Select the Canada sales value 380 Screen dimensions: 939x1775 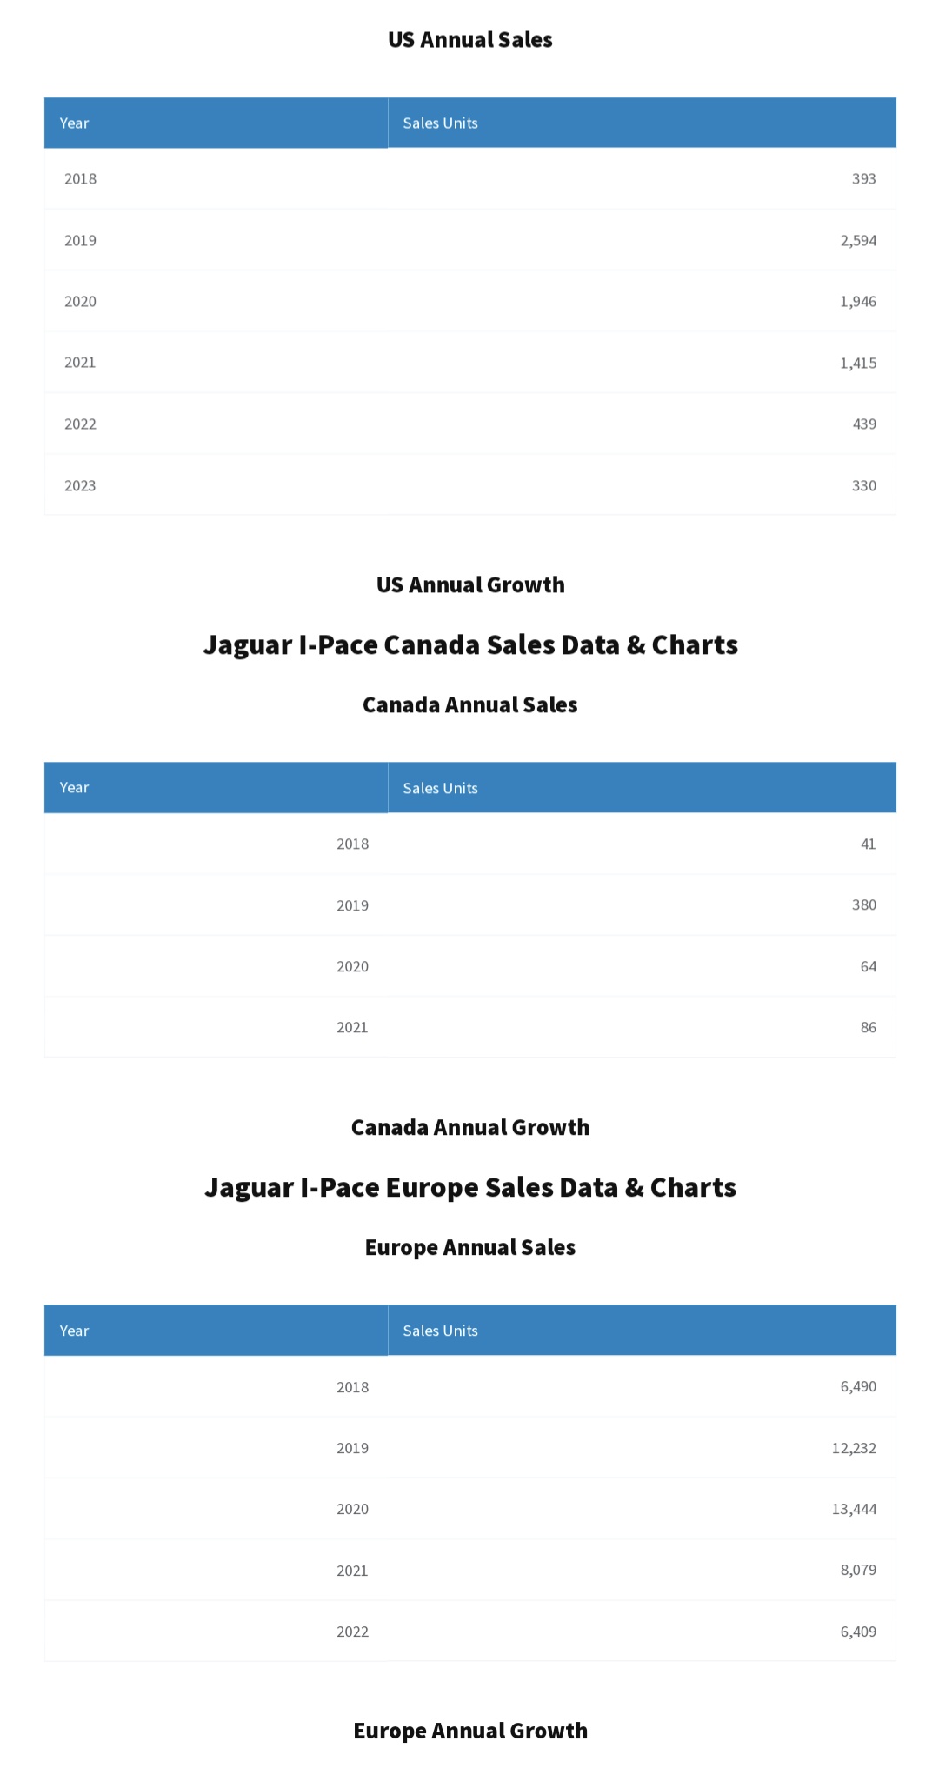[x=863, y=904]
